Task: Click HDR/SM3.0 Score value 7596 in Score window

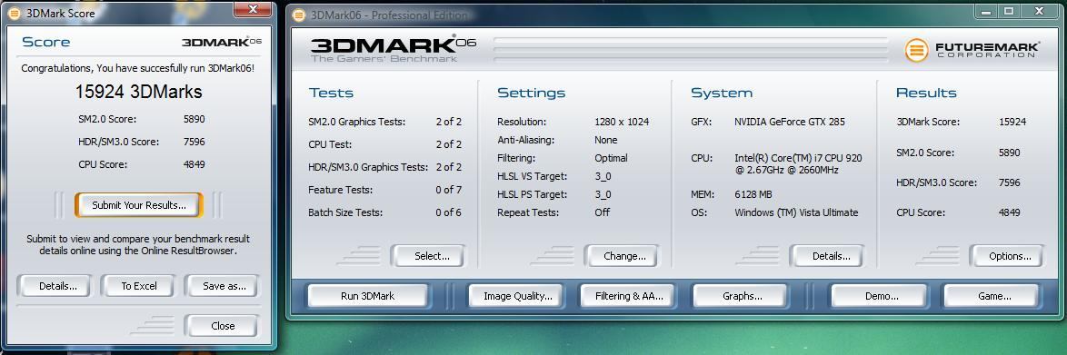Action: [194, 142]
